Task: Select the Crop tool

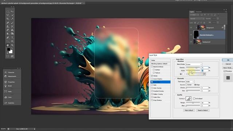Action: pyautogui.click(x=8, y=19)
